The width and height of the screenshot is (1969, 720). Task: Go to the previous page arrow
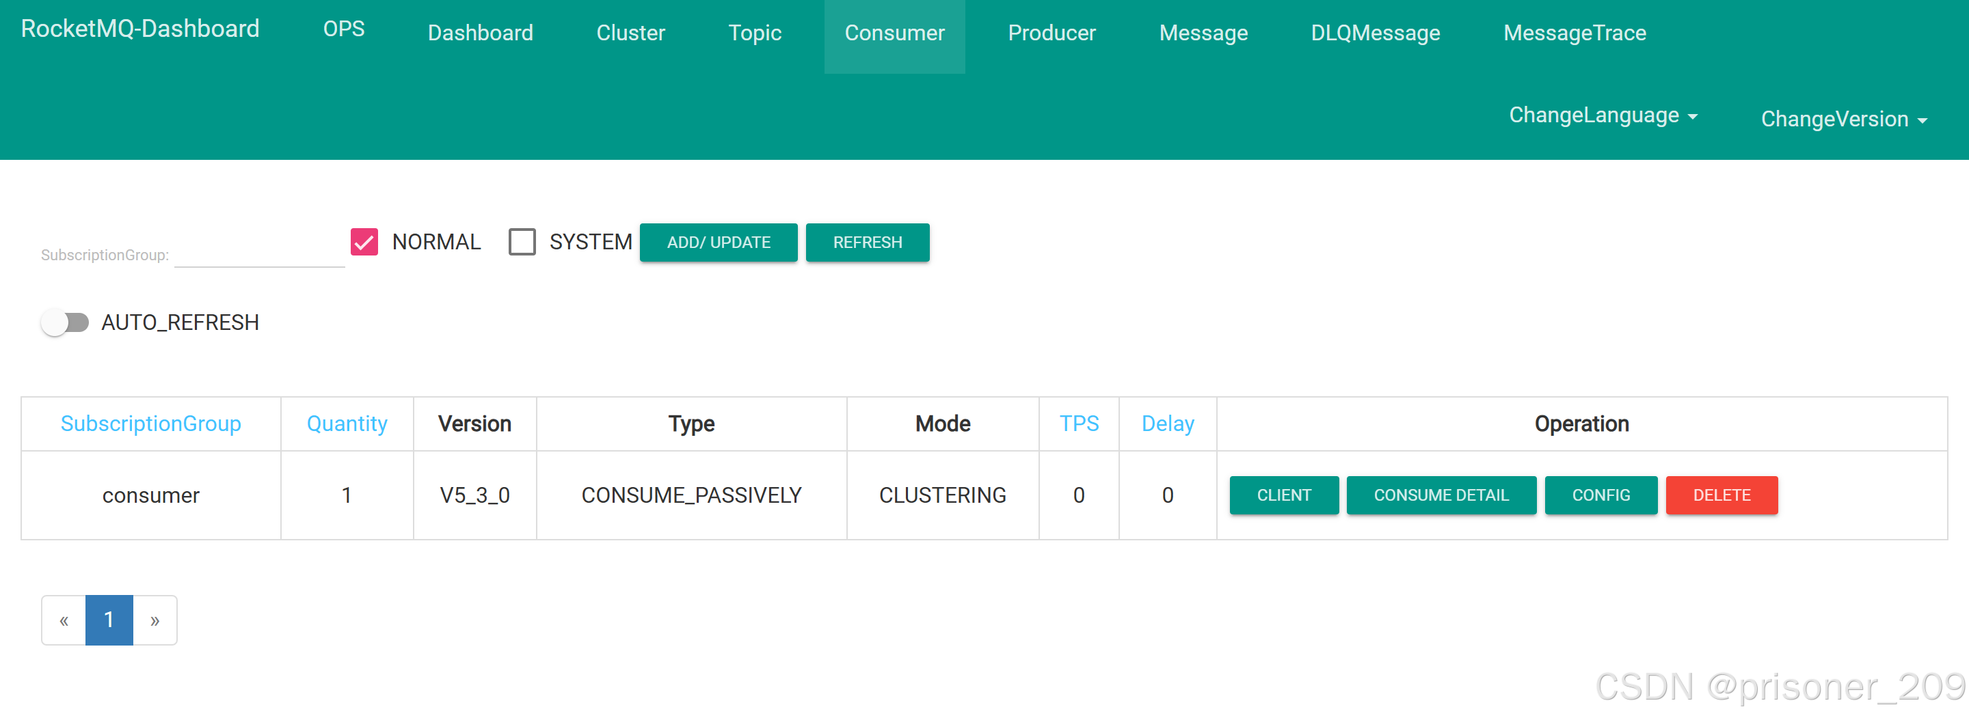[64, 620]
